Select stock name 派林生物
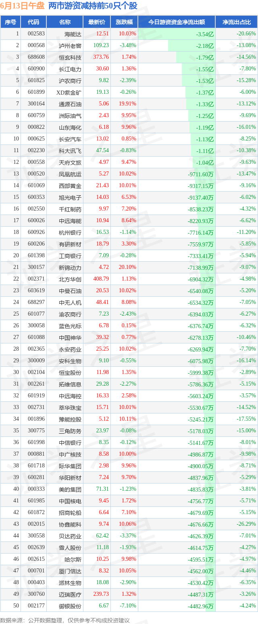This screenshot has height=624, width=258. [70, 583]
